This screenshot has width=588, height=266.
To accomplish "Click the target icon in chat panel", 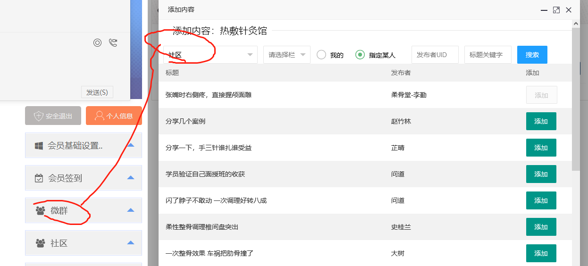I will [x=97, y=43].
